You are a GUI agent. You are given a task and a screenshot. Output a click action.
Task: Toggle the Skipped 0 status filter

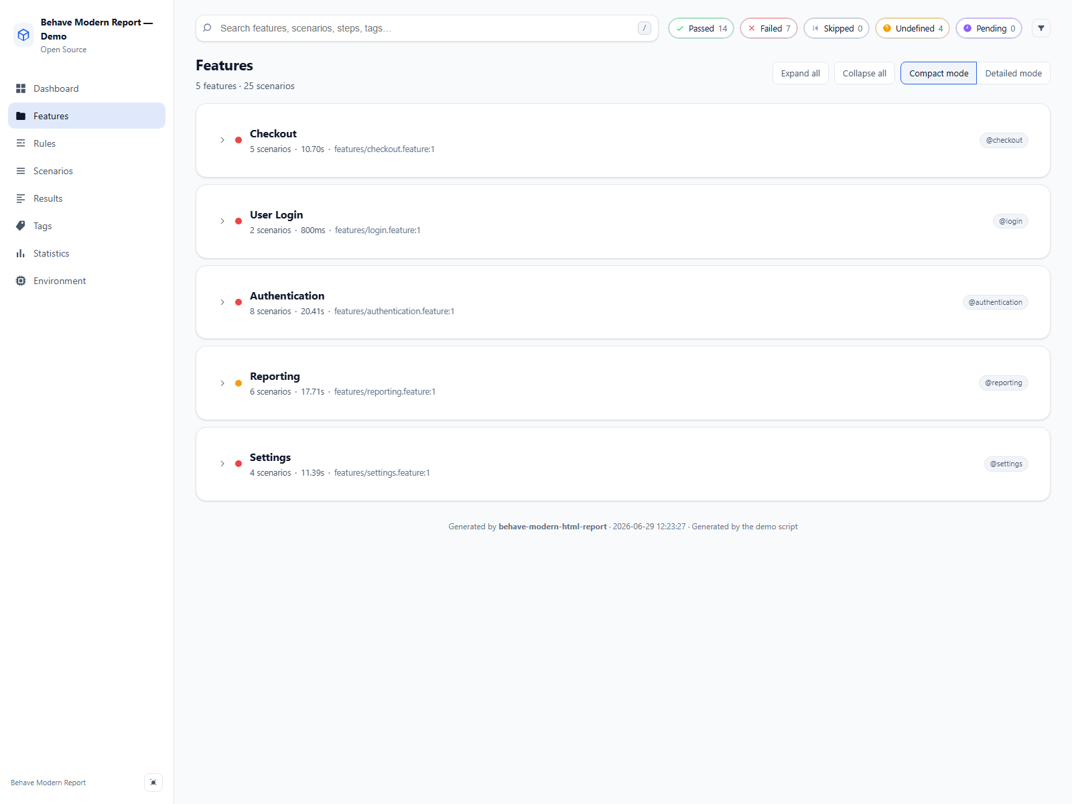836,28
